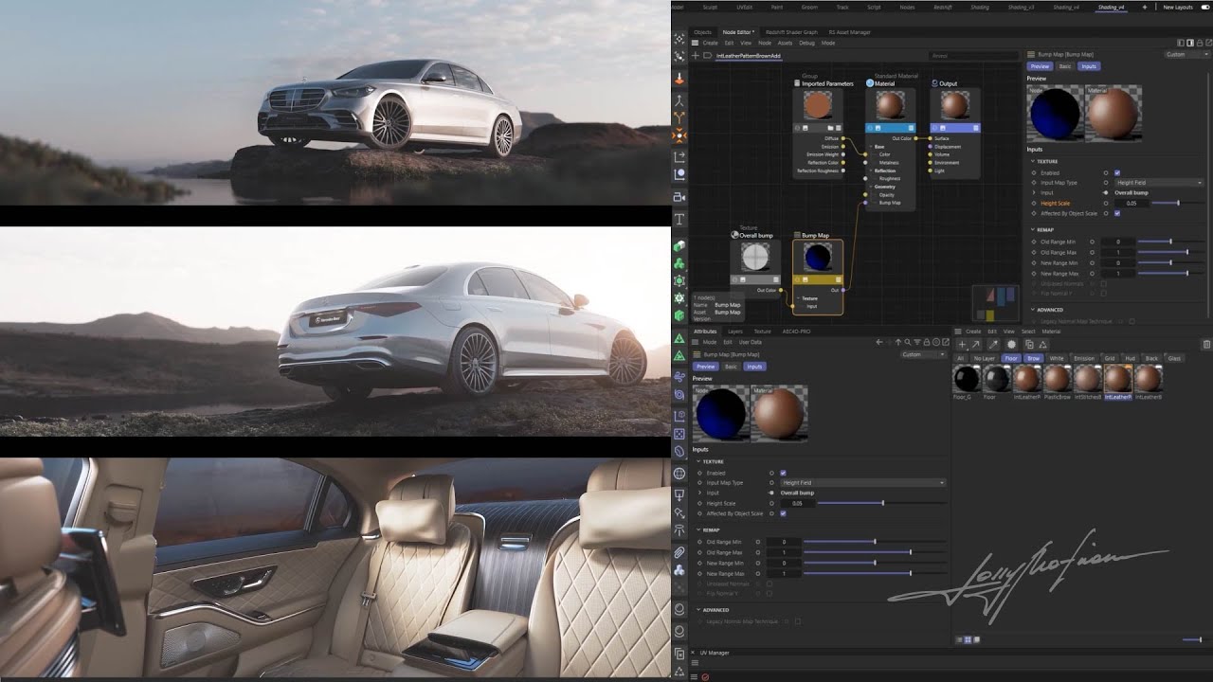
Task: Click the red no-entry icon in status bar
Action: click(705, 676)
